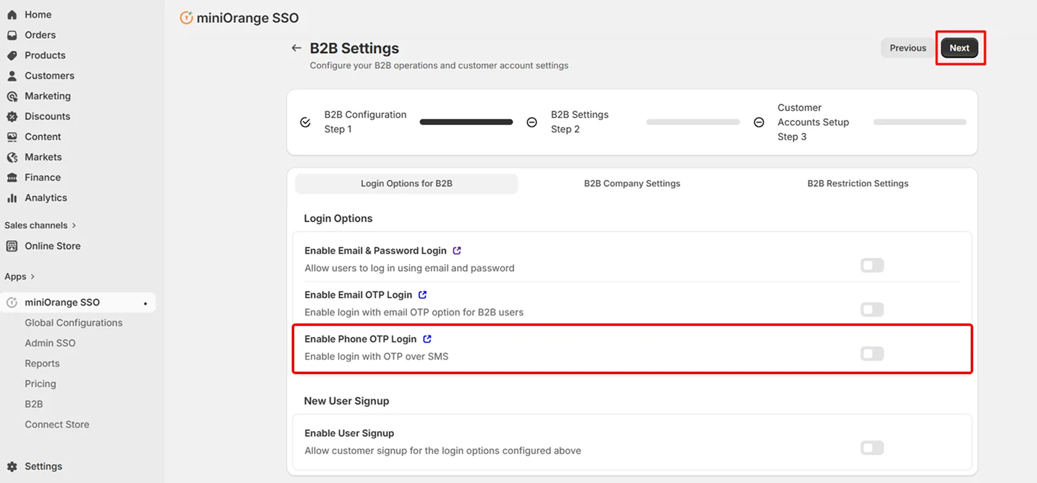This screenshot has height=483, width=1037.
Task: Click "Enable login with OTP over SMS" text
Action: coord(377,357)
